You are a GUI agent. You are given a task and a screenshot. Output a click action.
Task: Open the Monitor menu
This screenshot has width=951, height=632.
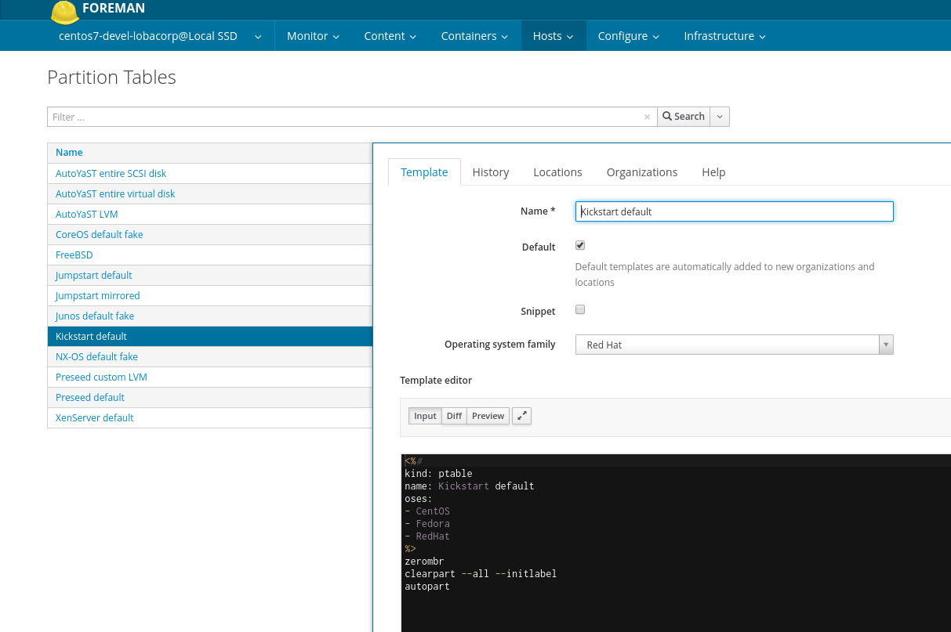click(x=313, y=36)
